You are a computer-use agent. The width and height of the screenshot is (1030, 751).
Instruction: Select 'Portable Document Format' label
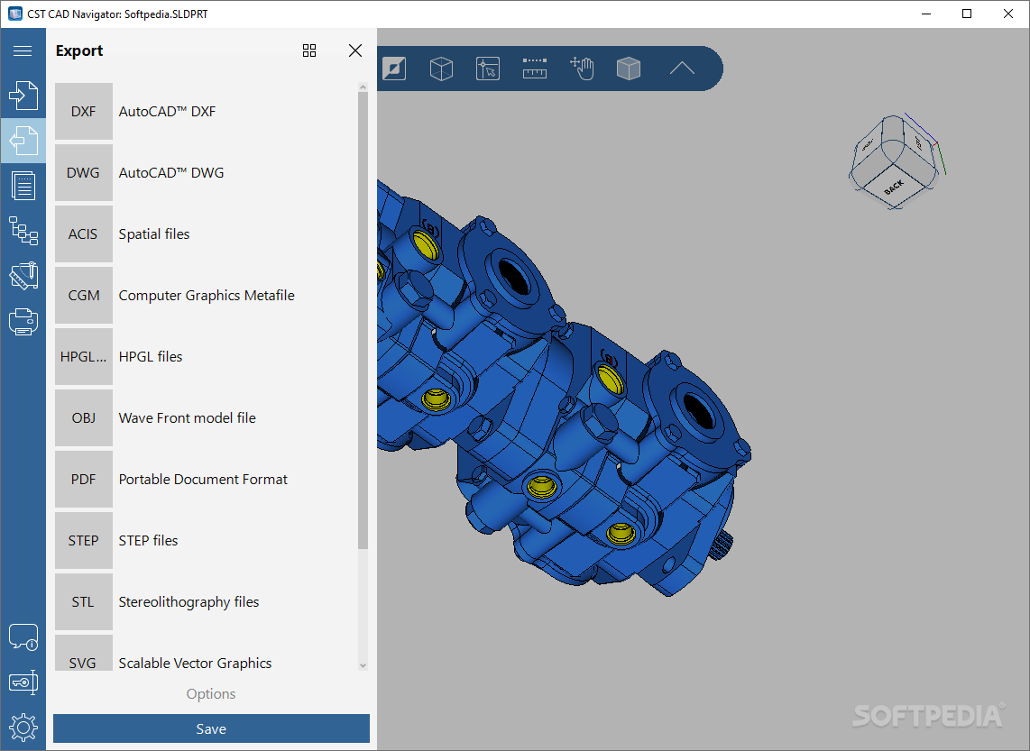pyautogui.click(x=203, y=480)
